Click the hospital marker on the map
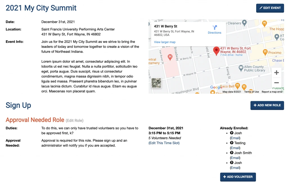This screenshot has width=288, height=185. tap(170, 57)
